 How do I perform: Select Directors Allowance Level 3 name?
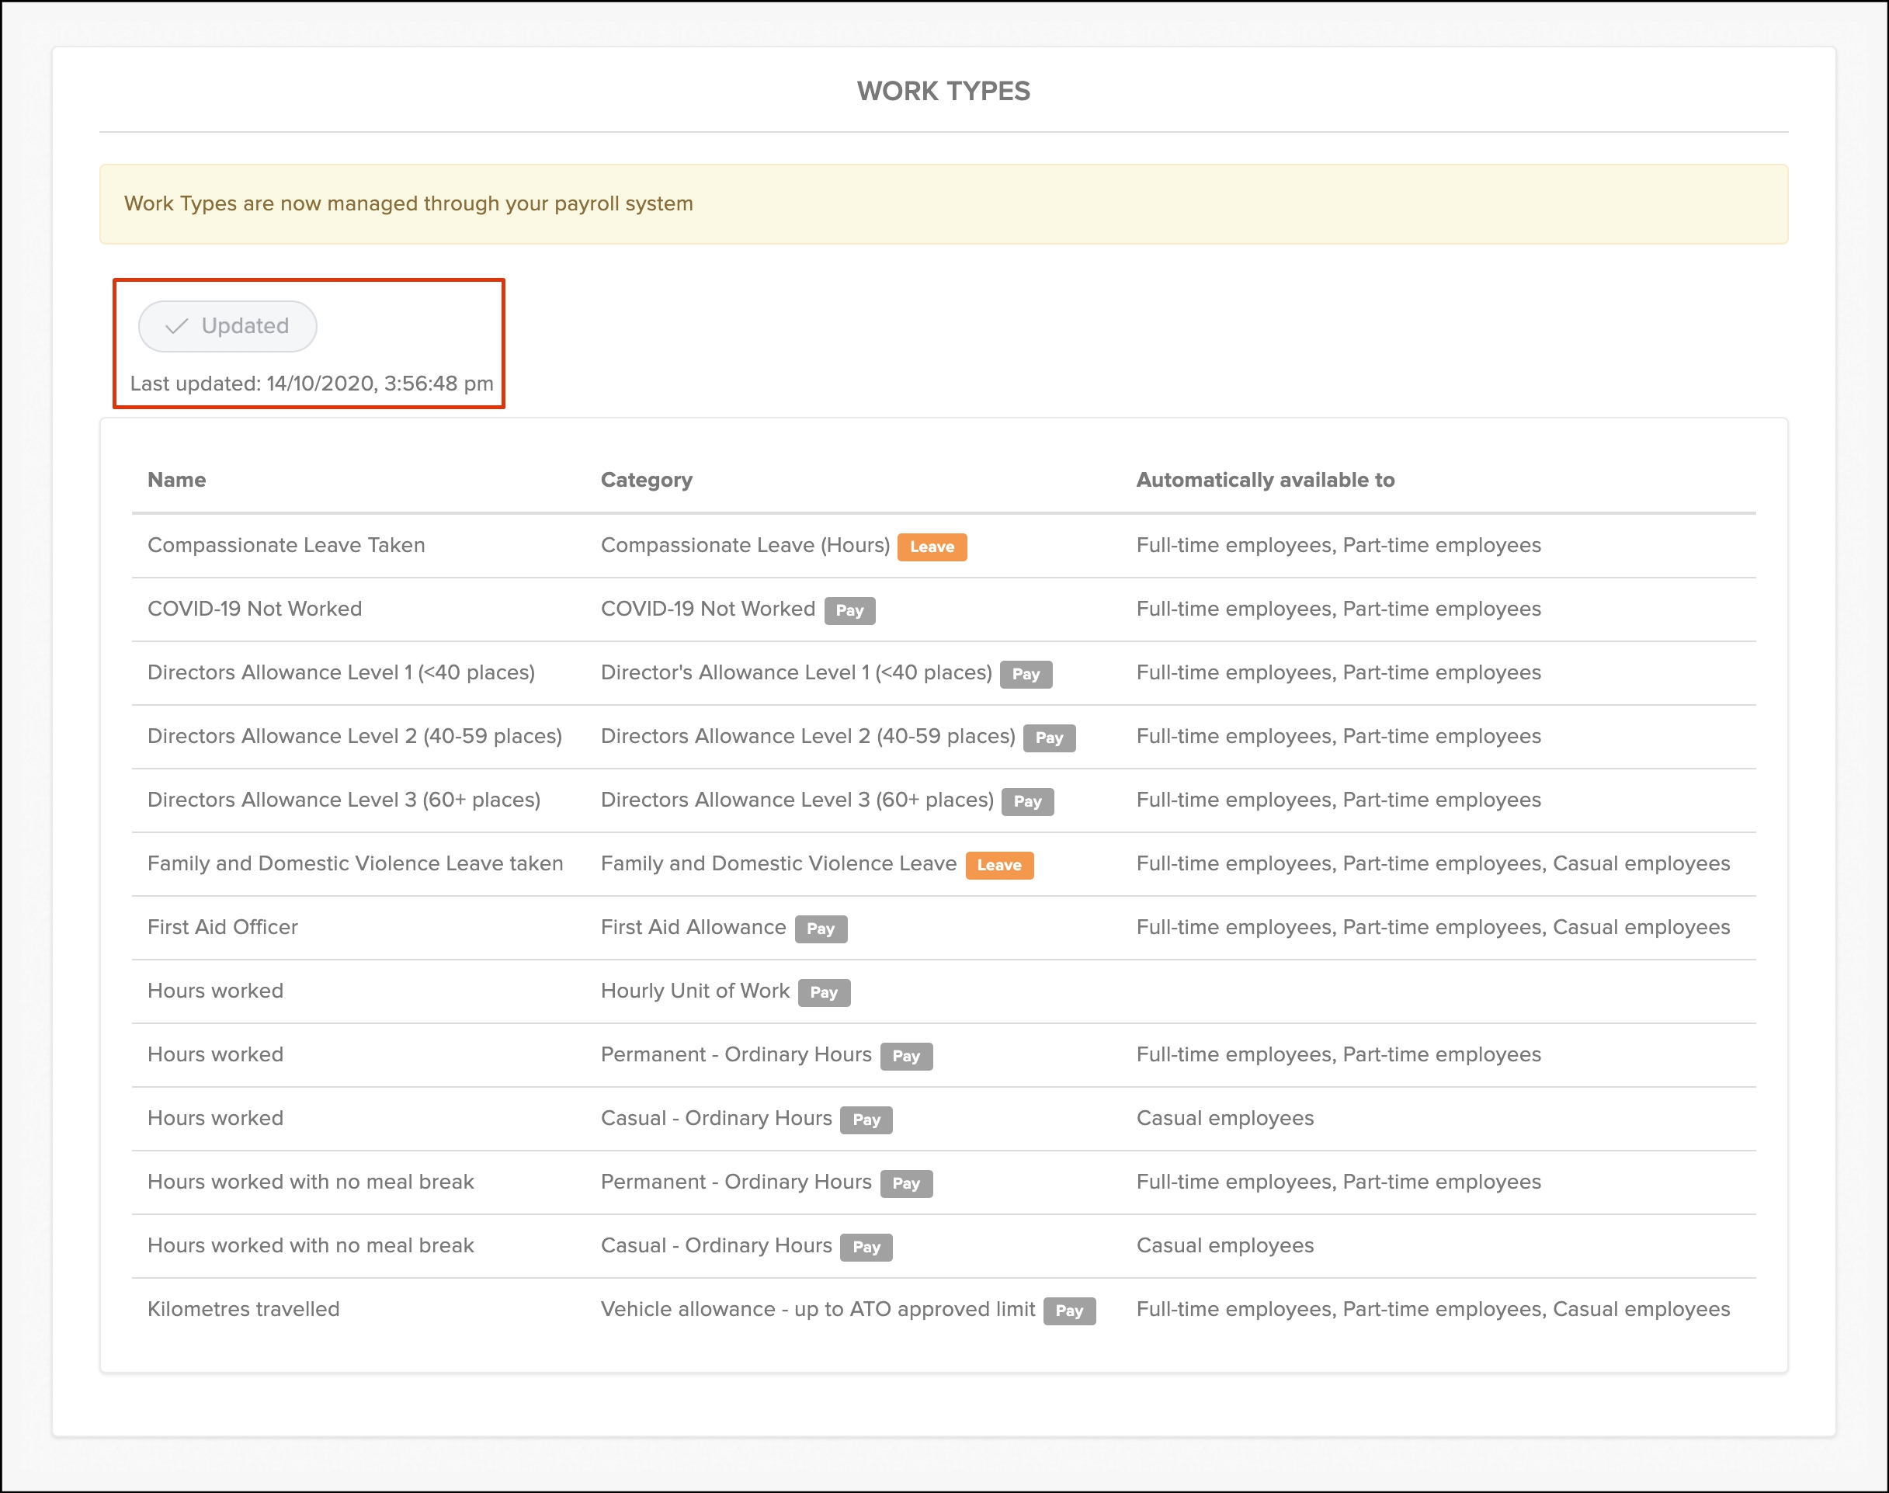point(343,800)
